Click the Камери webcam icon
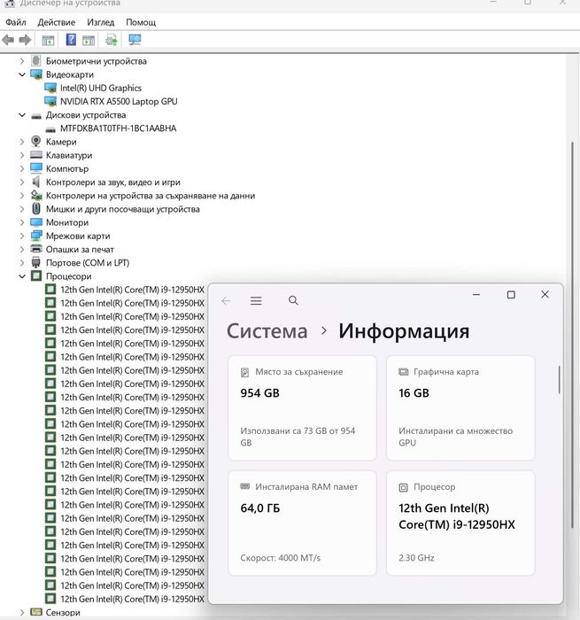Screen dimensions: 580x620 (36, 141)
